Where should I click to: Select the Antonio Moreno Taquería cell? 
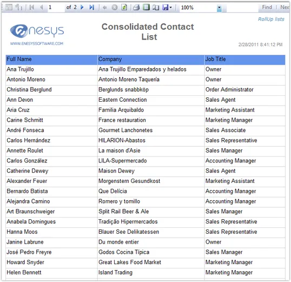[151, 80]
